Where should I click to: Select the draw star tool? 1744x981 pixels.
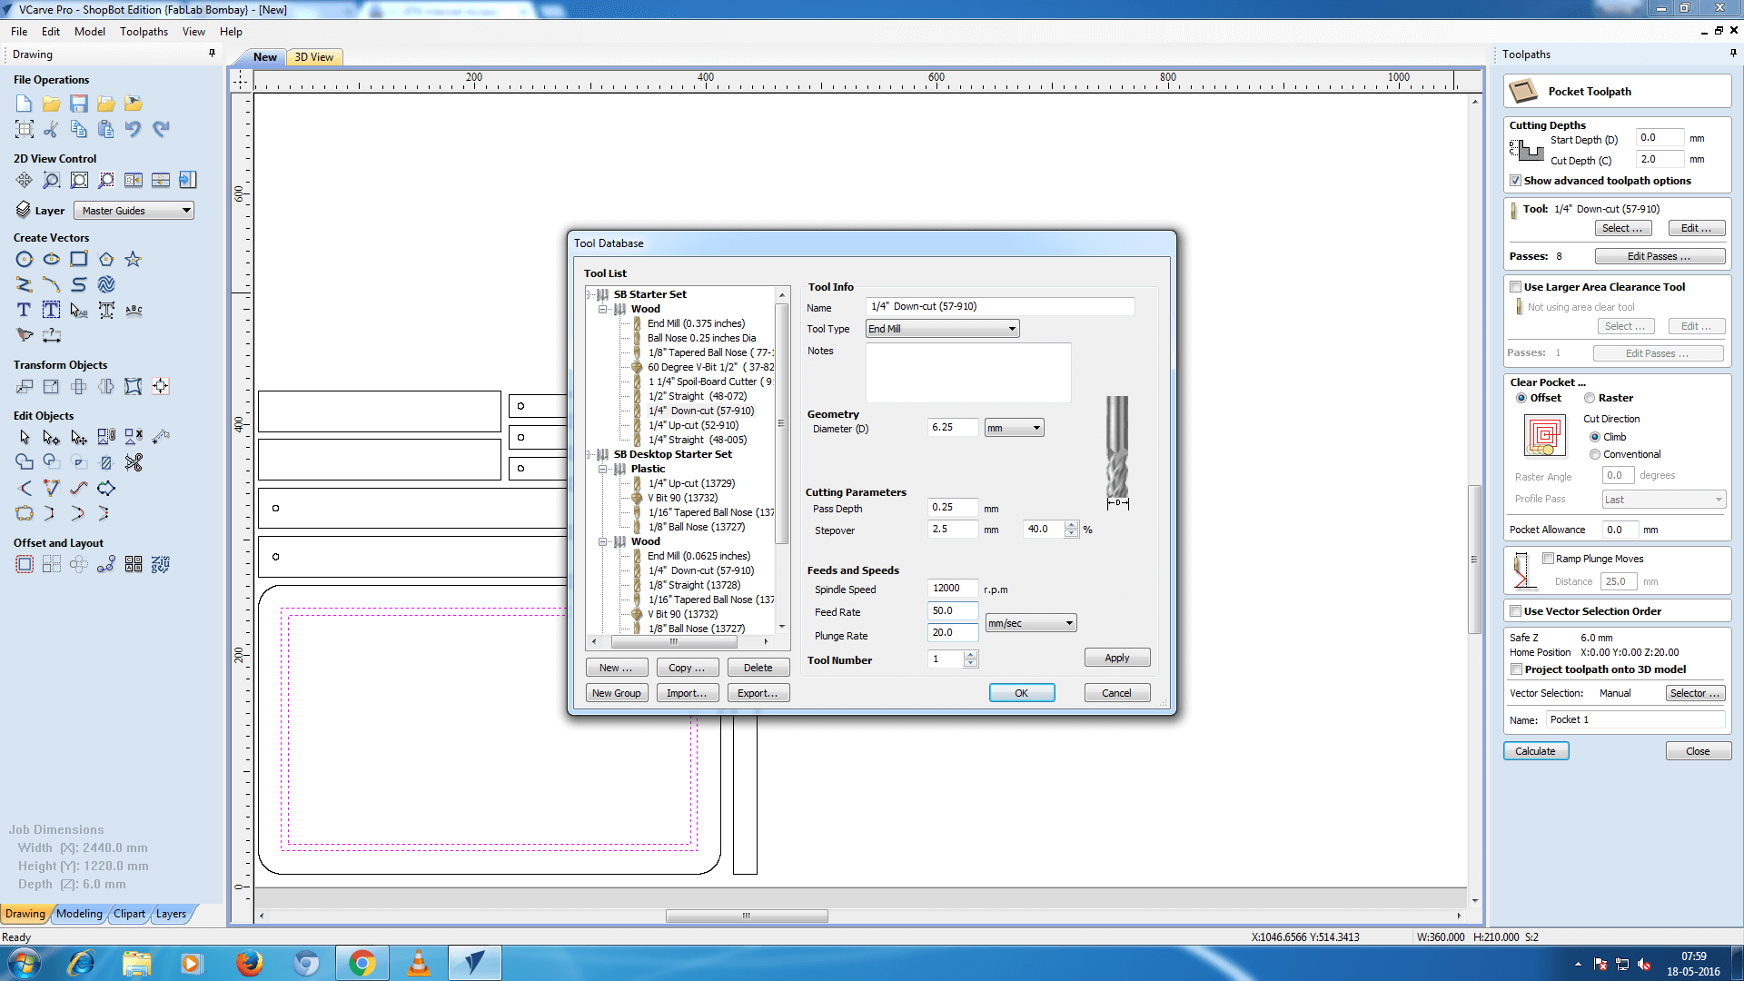tap(134, 260)
